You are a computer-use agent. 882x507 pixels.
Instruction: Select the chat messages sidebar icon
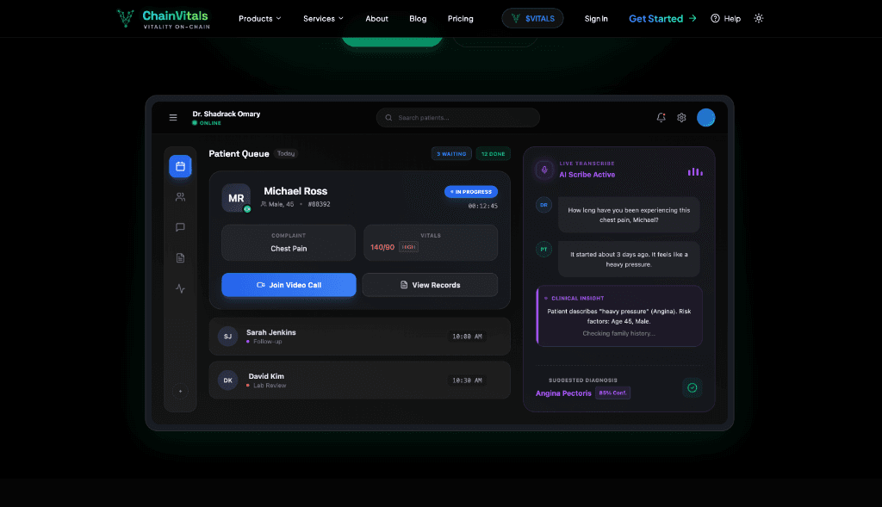(x=180, y=227)
